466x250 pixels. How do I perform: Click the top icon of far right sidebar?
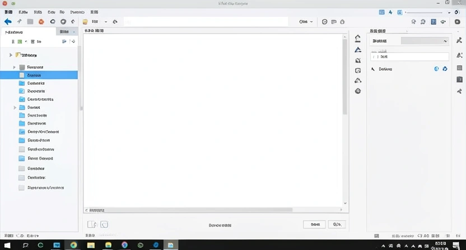pyautogui.click(x=459, y=41)
